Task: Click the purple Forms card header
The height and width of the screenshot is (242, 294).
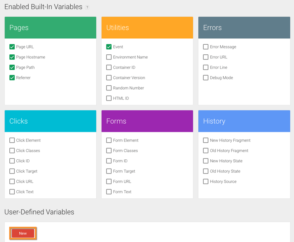Action: pyautogui.click(x=147, y=121)
